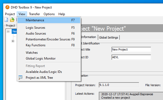Choose Audio Sources menu entry
The height and width of the screenshot is (100, 163).
coord(49,34)
